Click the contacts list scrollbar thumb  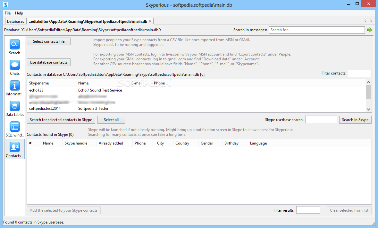[x=368, y=92]
